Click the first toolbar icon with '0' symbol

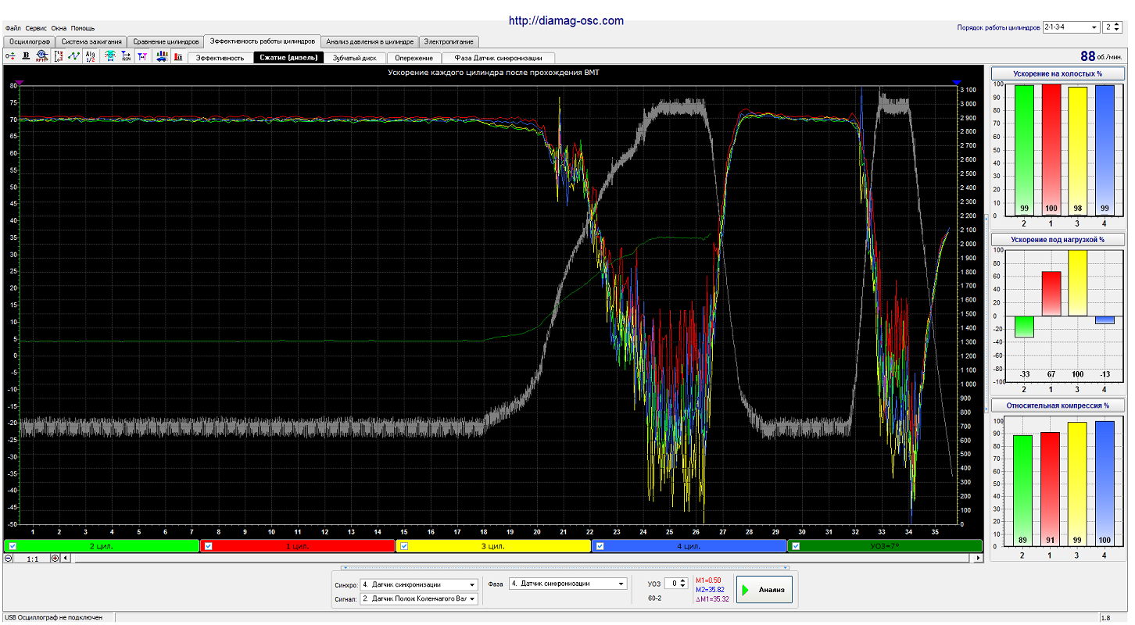coord(10,56)
